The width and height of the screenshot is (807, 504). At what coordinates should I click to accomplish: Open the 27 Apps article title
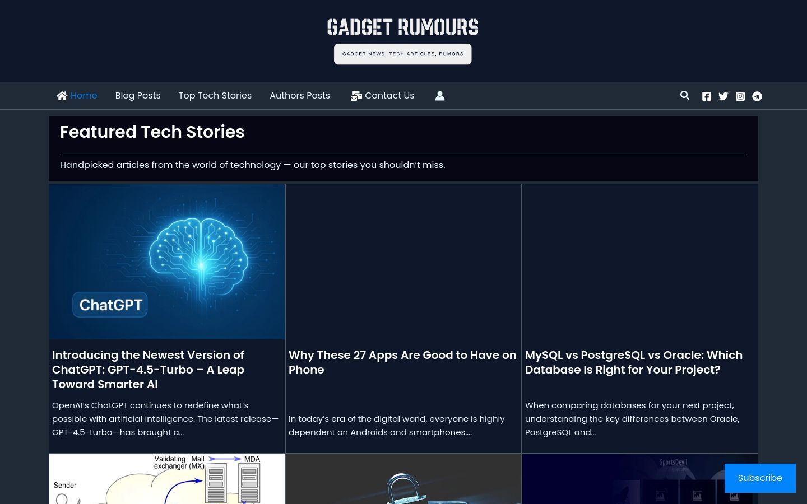402,362
